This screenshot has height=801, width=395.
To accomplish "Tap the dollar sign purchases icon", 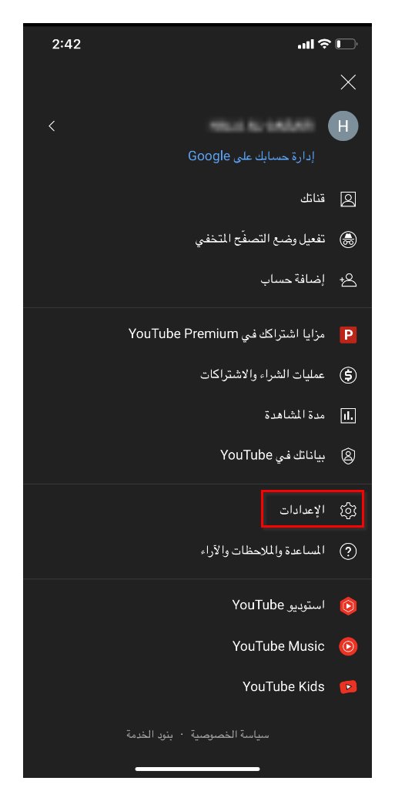I will 348,376.
